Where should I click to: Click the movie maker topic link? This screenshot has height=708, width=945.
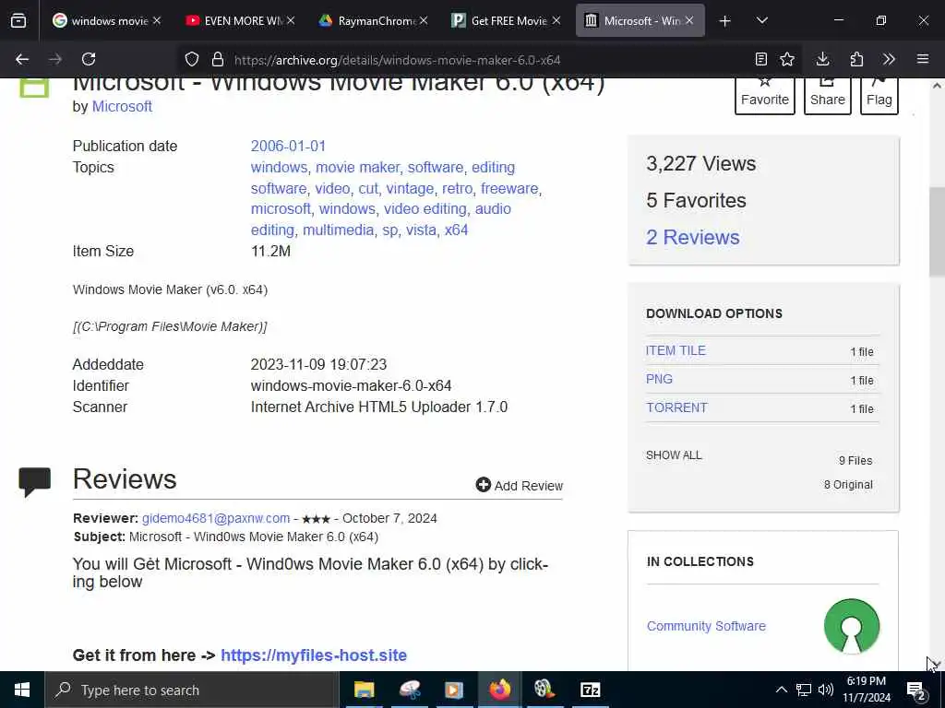point(357,168)
